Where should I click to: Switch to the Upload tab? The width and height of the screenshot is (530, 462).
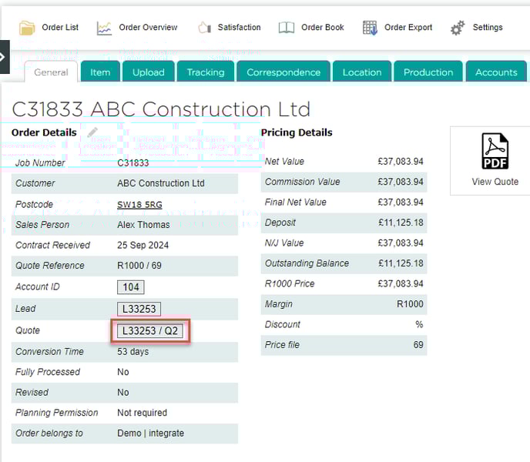[x=148, y=72]
